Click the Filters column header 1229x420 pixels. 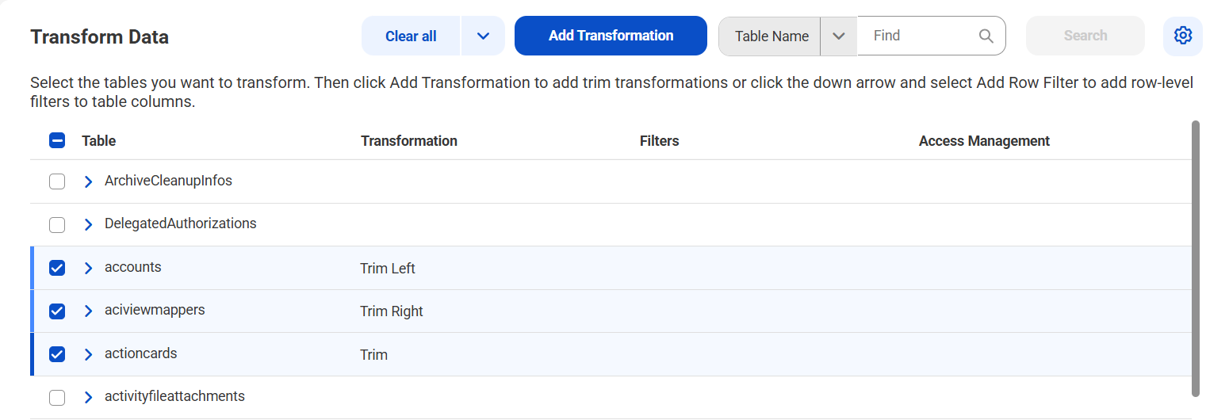(x=660, y=141)
